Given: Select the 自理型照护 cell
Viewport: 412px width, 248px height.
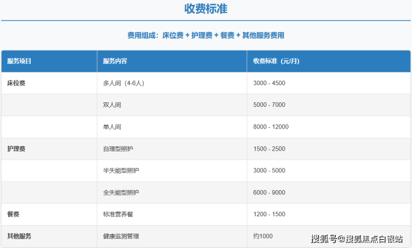Looking at the screenshot, I should 118,148.
